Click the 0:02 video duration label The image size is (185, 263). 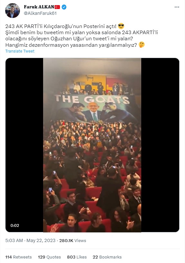(x=15, y=225)
